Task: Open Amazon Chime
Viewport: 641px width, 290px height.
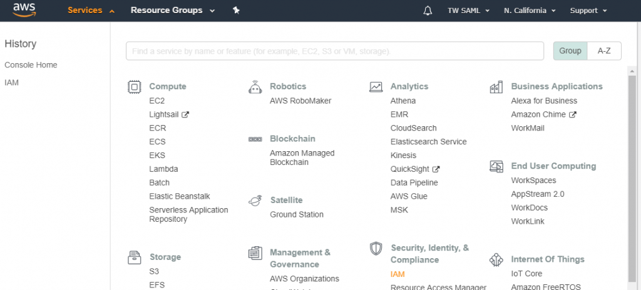Action: [538, 115]
